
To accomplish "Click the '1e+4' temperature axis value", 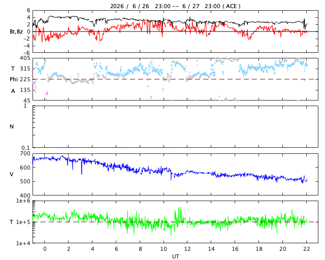I will click(23, 243).
